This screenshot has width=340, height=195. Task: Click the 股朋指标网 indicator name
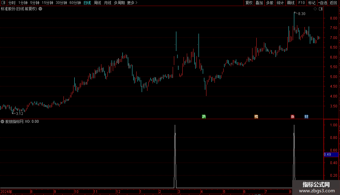tap(14, 121)
